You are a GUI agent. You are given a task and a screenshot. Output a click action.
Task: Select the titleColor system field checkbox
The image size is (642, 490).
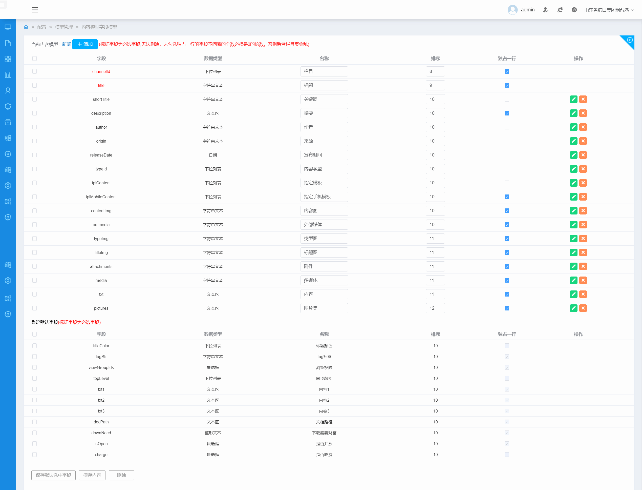(35, 346)
